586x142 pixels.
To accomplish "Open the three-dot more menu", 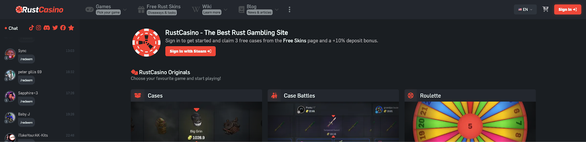I will (289, 10).
